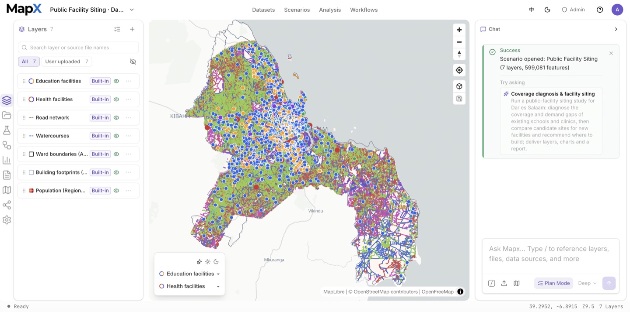Screen dimensions: 630x312
Task: Open project dropdown next to Public Facility Siting
Action: click(x=132, y=10)
